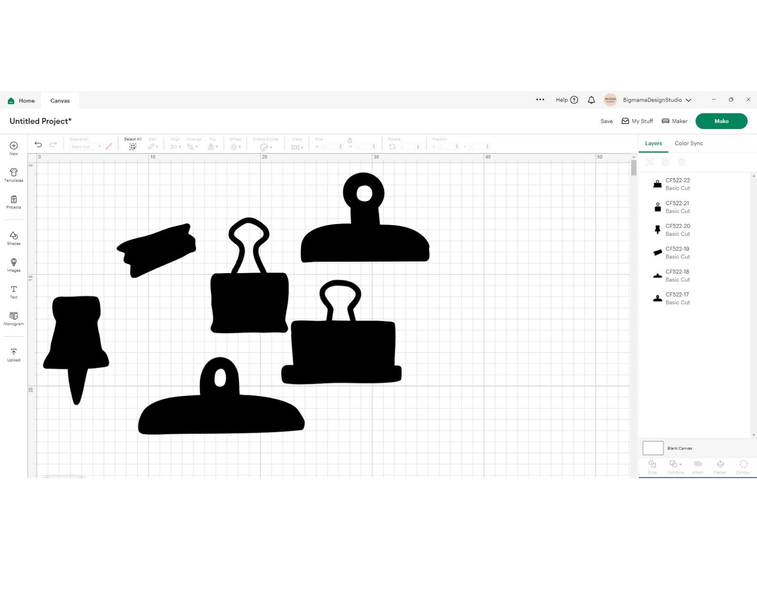Open the notifications bell

tap(591, 100)
